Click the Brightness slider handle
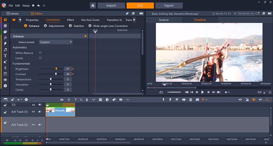The image size is (273, 146). [x=56, y=69]
